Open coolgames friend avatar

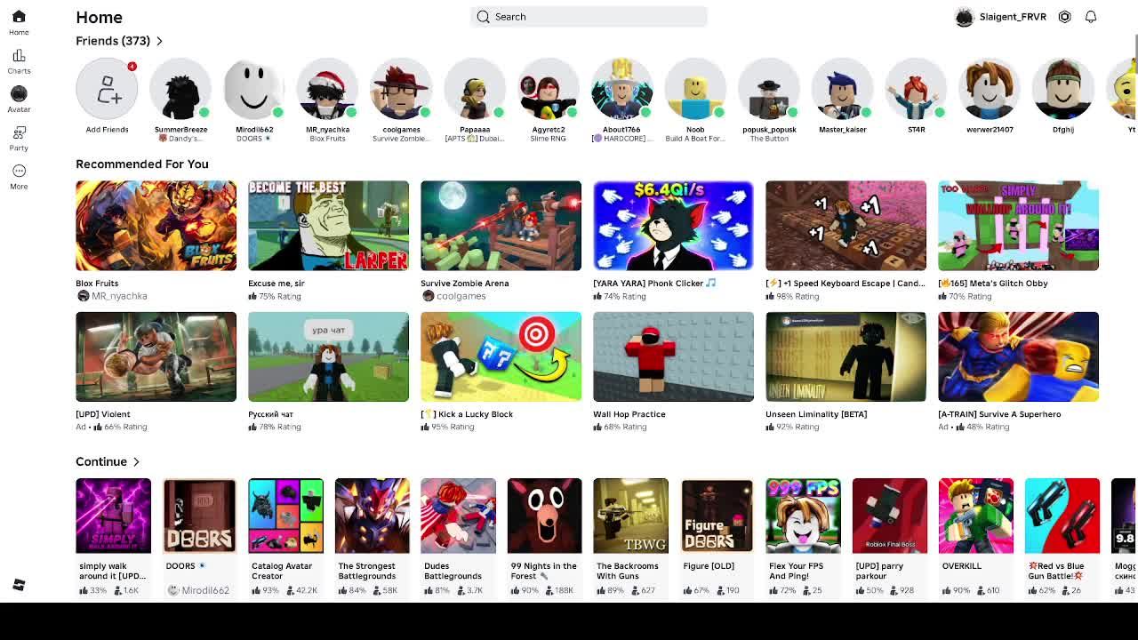click(x=401, y=89)
